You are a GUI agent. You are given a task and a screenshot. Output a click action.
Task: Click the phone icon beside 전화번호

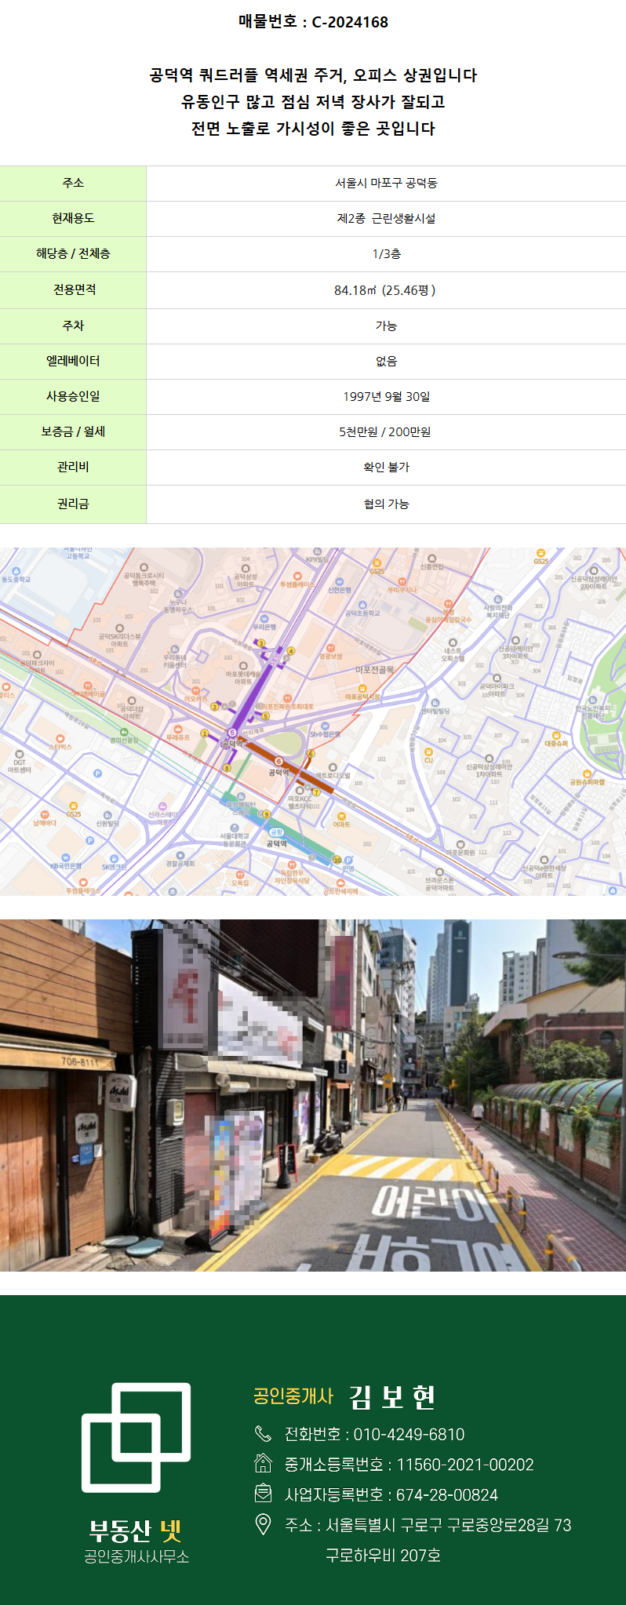(x=263, y=1434)
